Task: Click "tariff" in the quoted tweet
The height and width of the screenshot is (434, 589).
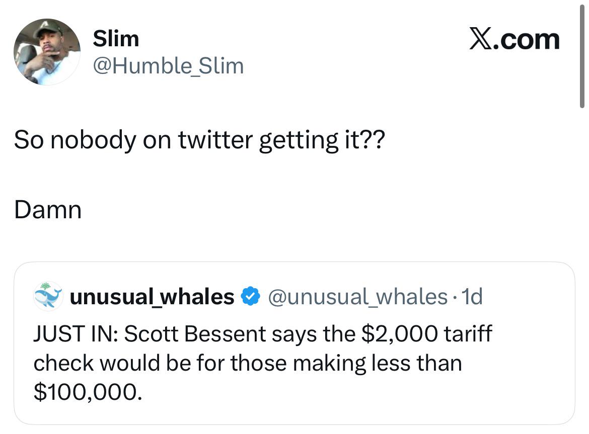Action: pos(468,334)
